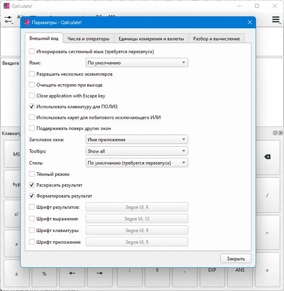Click the backspace key on the keypad
The image size is (284, 291).
click(x=267, y=157)
